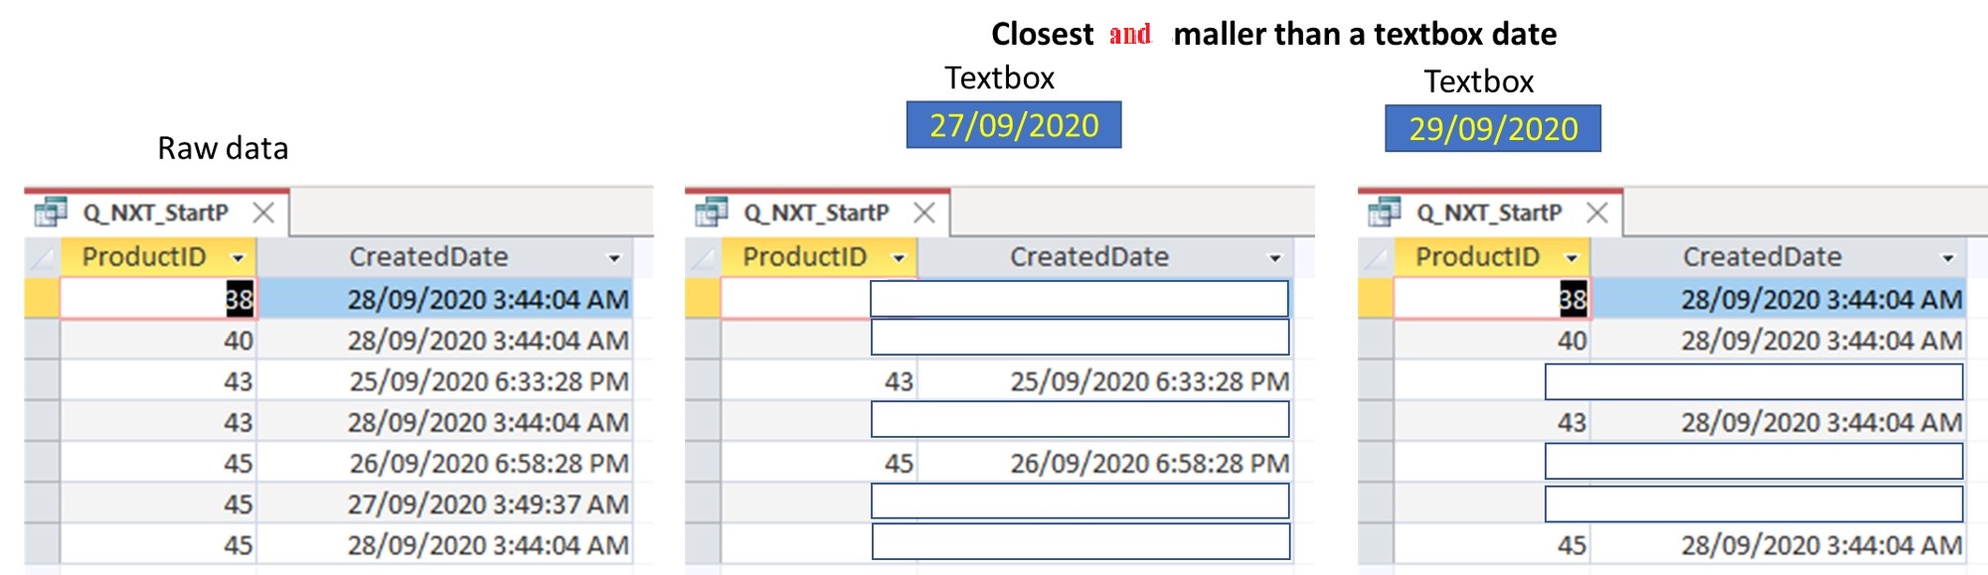The height and width of the screenshot is (575, 1988).
Task: Open CreatedDate column dropdown in Raw data table
Action: pyautogui.click(x=614, y=258)
